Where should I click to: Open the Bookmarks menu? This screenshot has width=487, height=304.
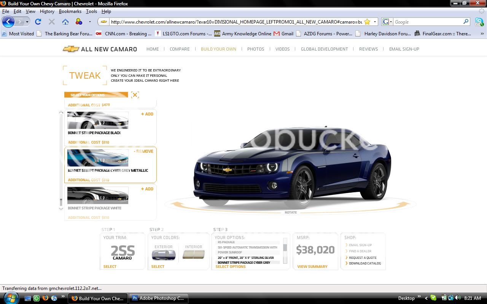(x=70, y=11)
